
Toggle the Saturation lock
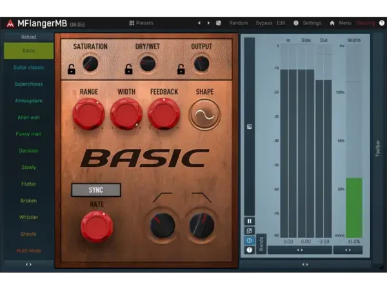coord(72,69)
